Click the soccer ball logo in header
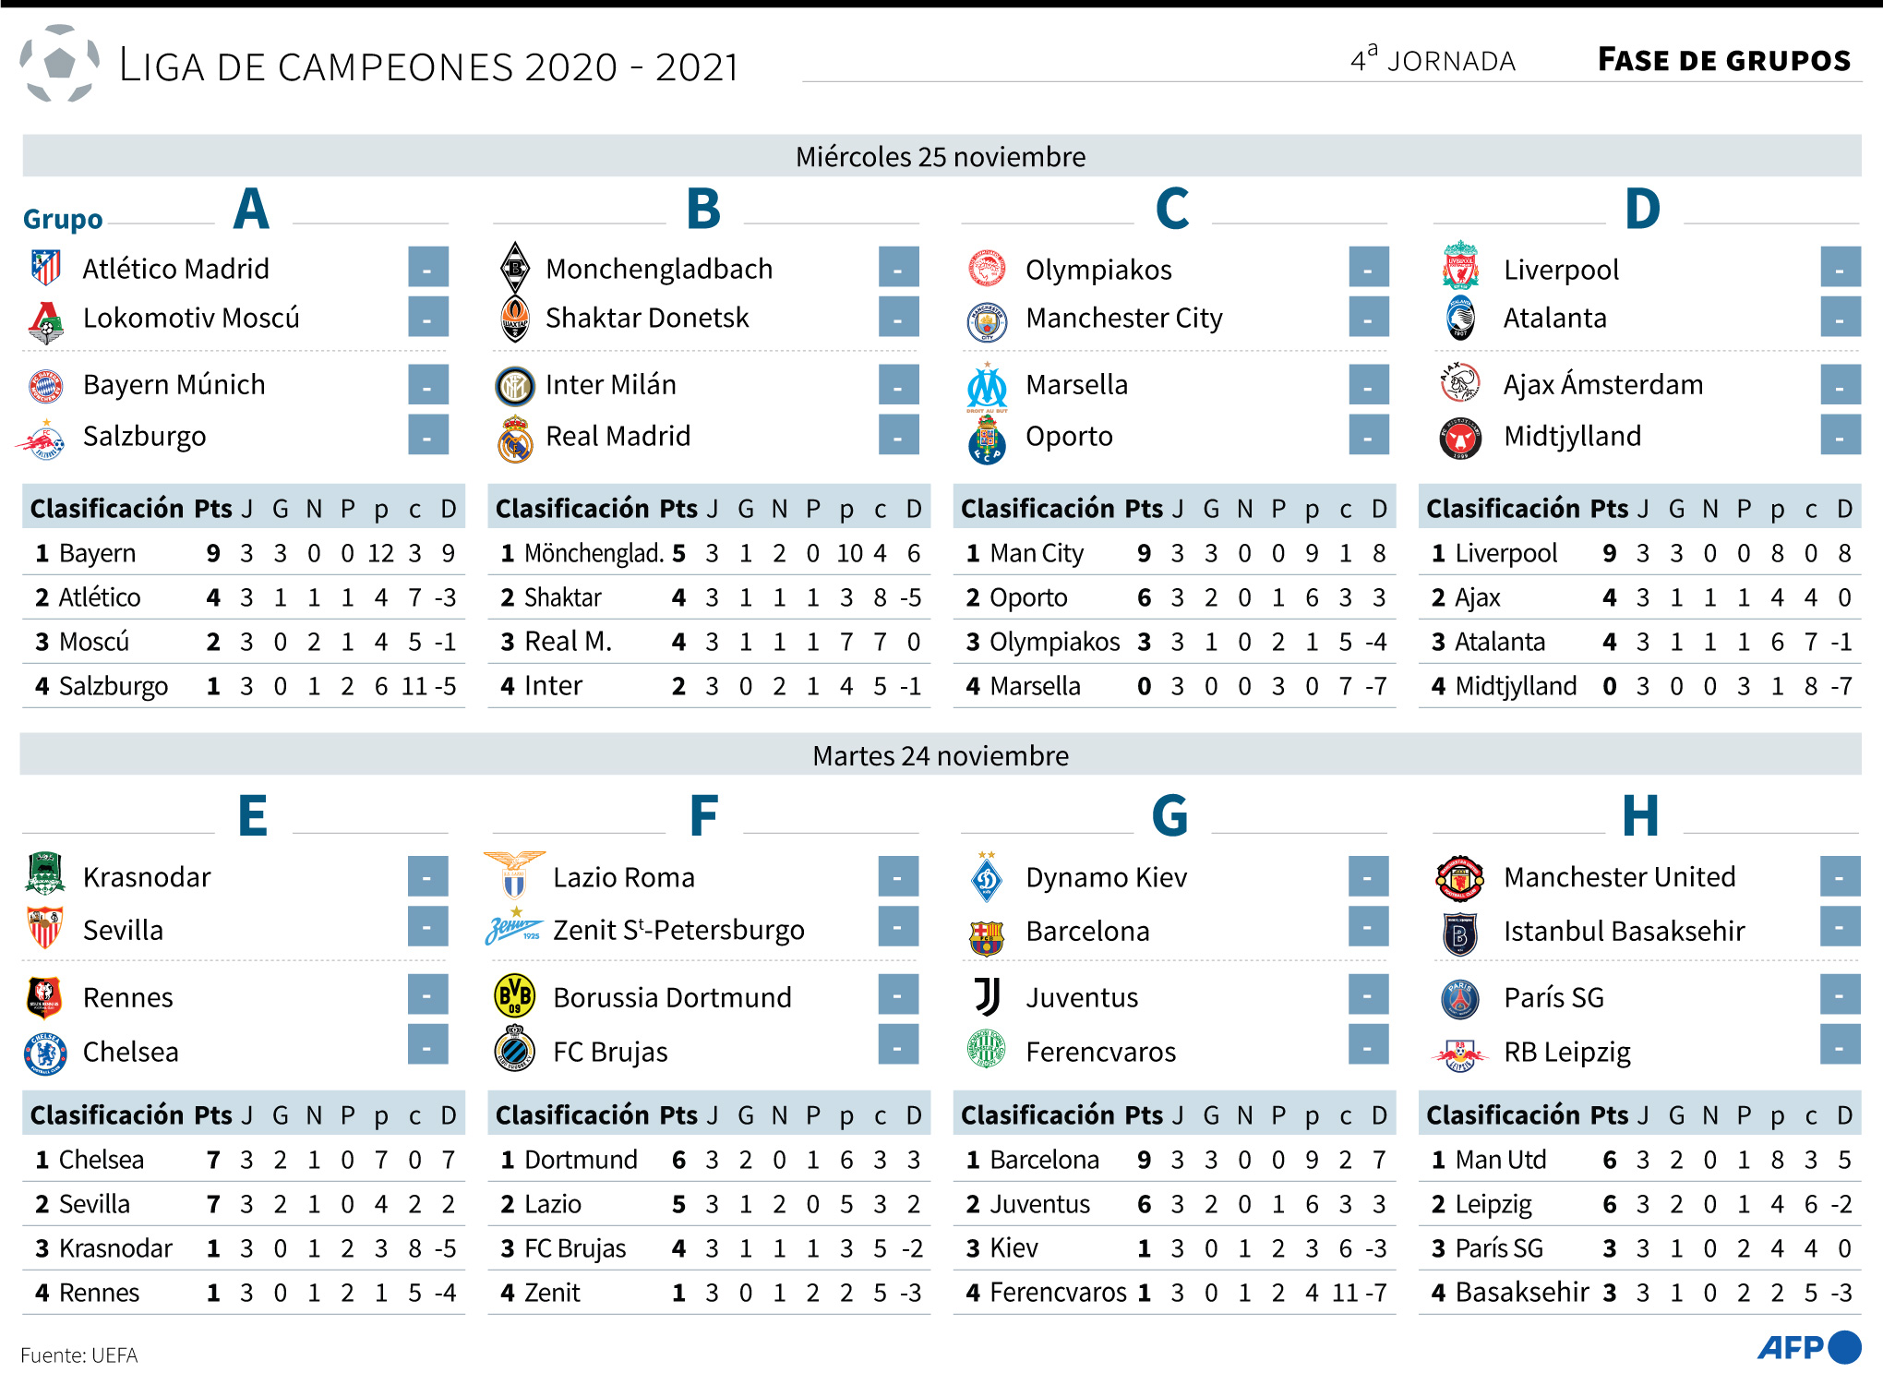The height and width of the screenshot is (1385, 1883). pos(60,63)
